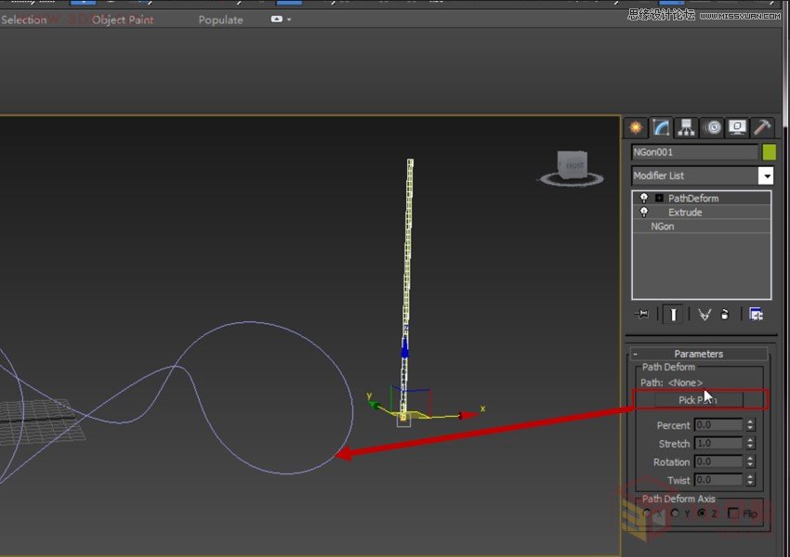Open the Hierarchy panel icon
790x557 pixels.
(x=686, y=126)
